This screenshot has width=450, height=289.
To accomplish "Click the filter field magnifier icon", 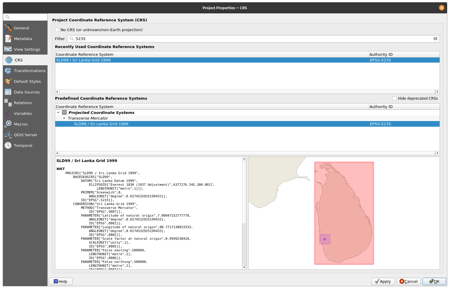I will pyautogui.click(x=72, y=39).
